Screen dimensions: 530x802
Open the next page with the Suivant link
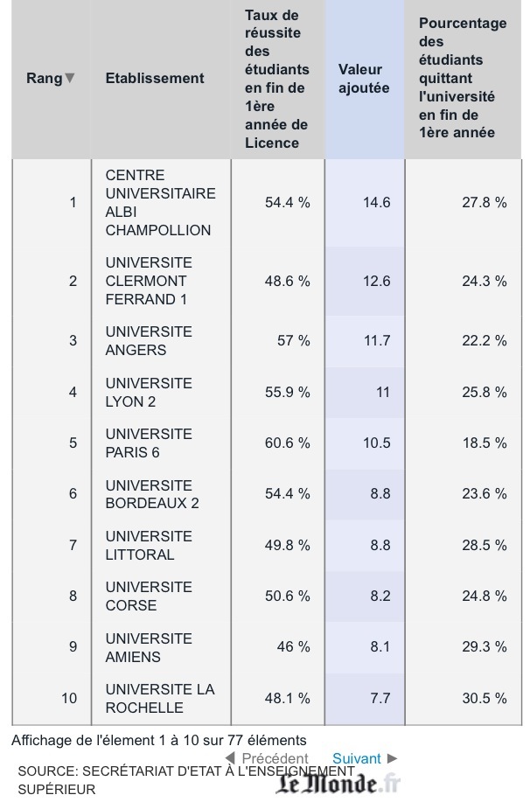click(x=357, y=759)
